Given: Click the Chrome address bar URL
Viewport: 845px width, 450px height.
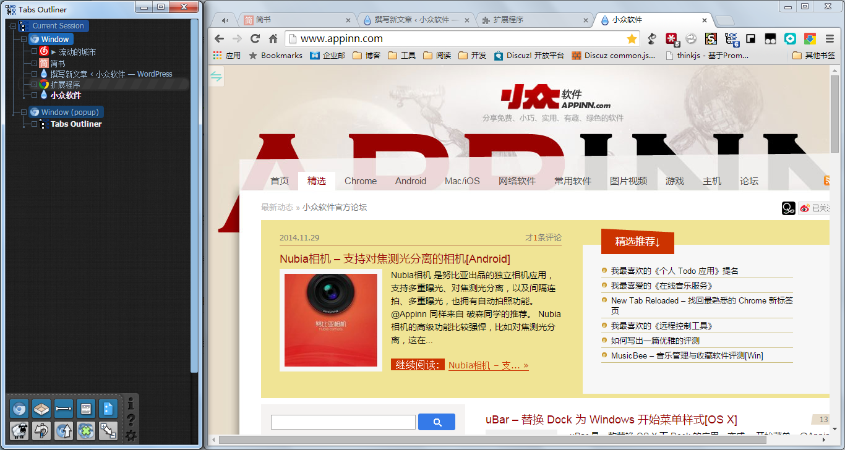Looking at the screenshot, I should coord(341,38).
